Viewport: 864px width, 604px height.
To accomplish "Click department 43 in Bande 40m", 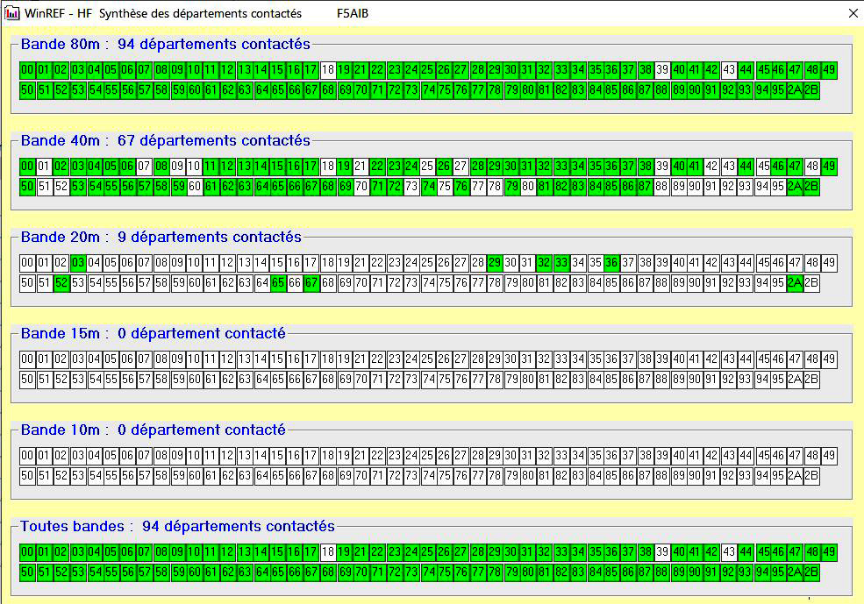I will point(730,167).
